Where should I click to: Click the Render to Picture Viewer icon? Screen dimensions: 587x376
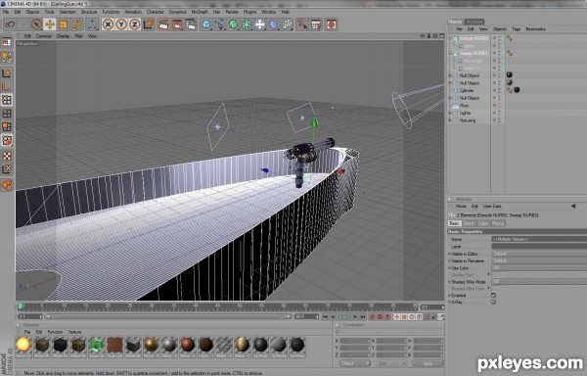point(177,24)
